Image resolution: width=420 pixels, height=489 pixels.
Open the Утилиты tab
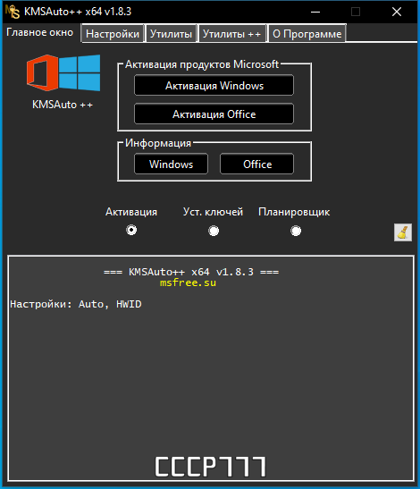pos(171,34)
